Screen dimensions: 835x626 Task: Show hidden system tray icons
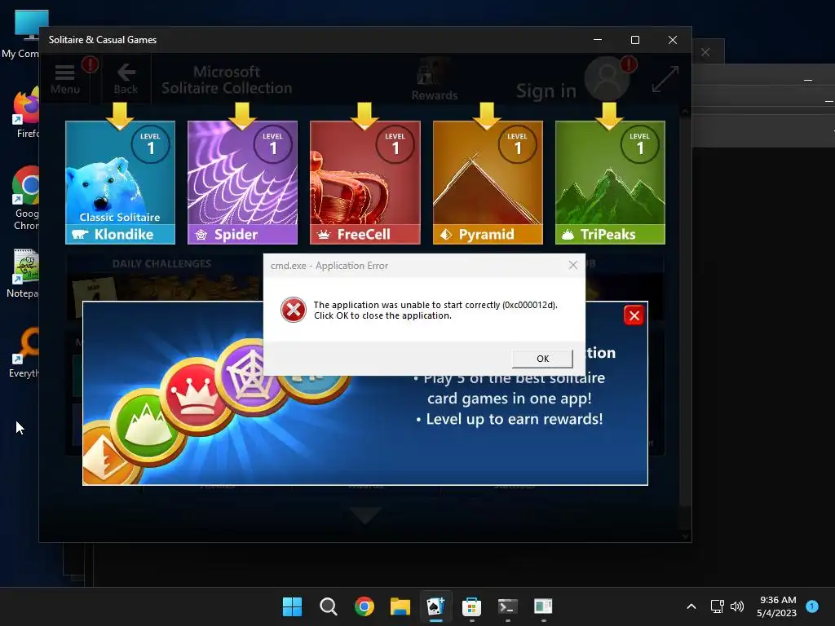(691, 606)
